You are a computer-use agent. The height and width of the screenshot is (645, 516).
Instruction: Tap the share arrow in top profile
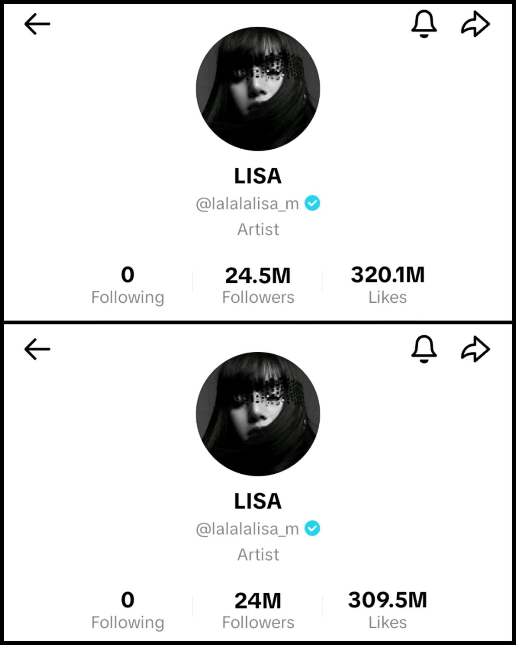click(475, 24)
